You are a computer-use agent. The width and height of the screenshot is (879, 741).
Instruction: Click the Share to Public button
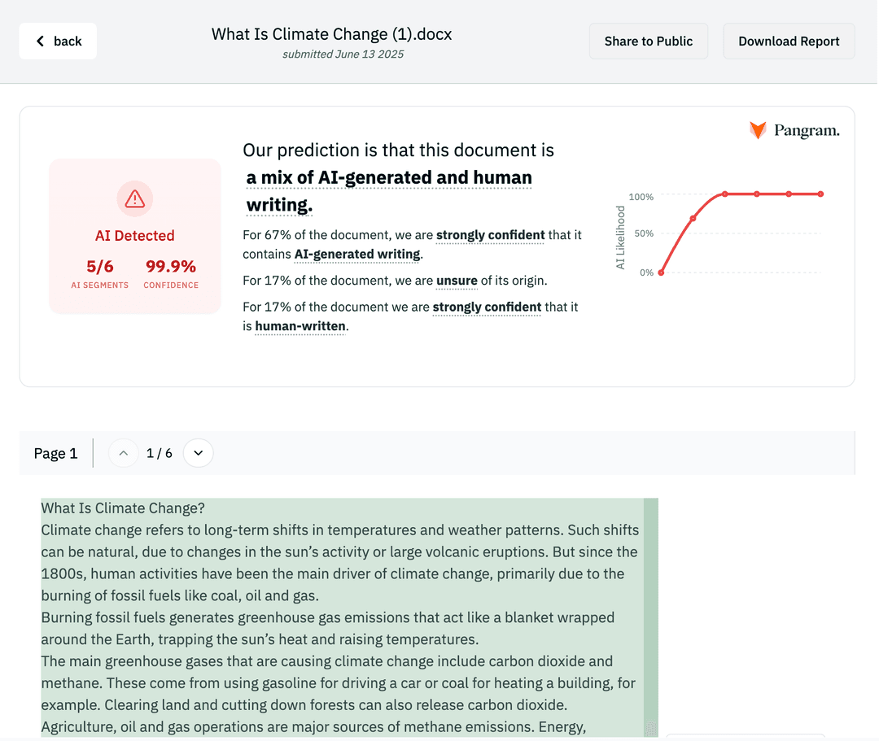coord(648,41)
